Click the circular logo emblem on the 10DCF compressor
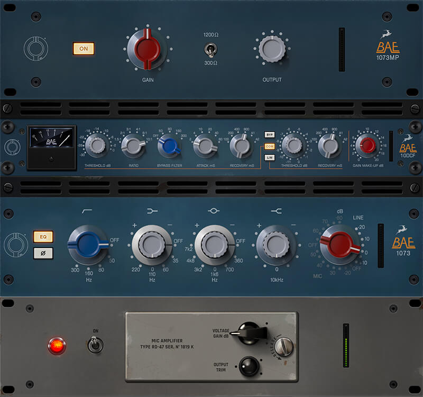Viewport: 423px width, 397px height. [x=12, y=147]
